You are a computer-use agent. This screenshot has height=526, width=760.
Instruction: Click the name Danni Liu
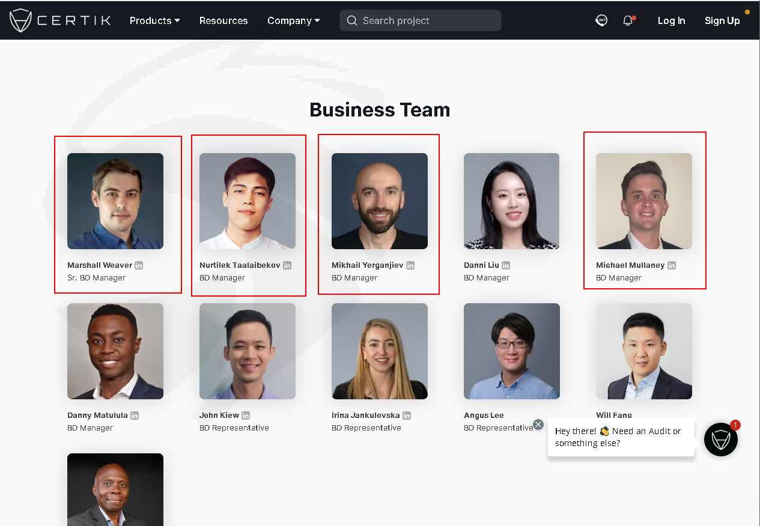click(481, 265)
